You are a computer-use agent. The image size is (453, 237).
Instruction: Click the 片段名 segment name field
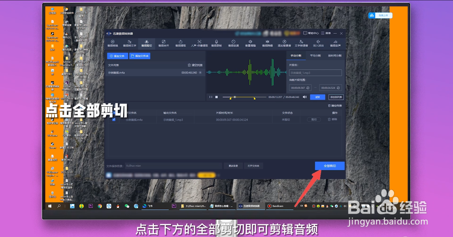point(315,73)
